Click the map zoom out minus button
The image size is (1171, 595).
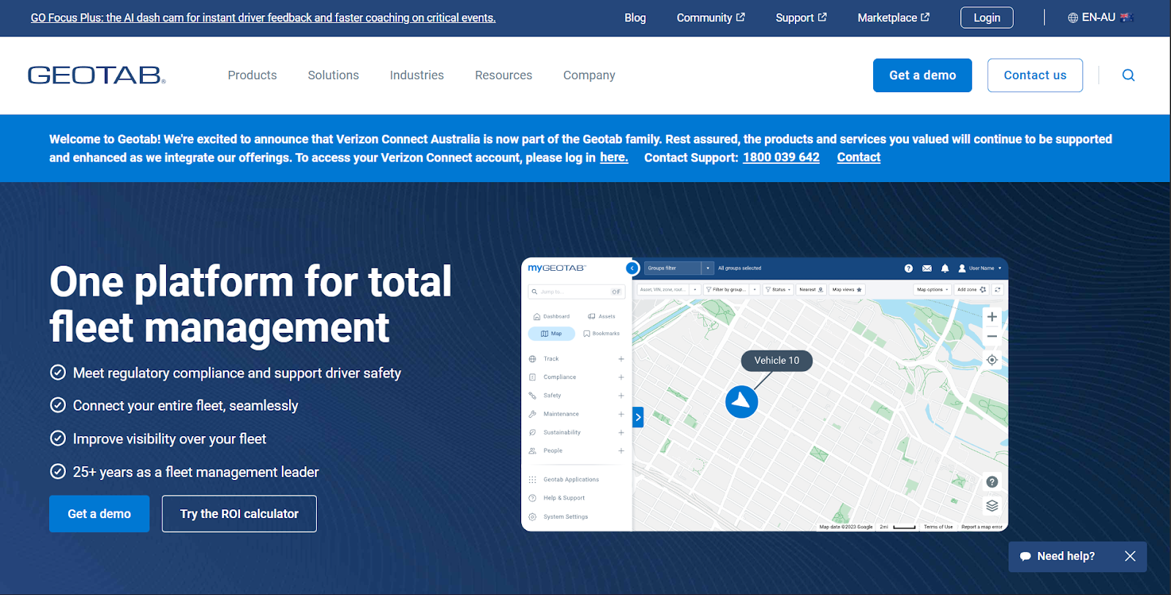coord(992,337)
